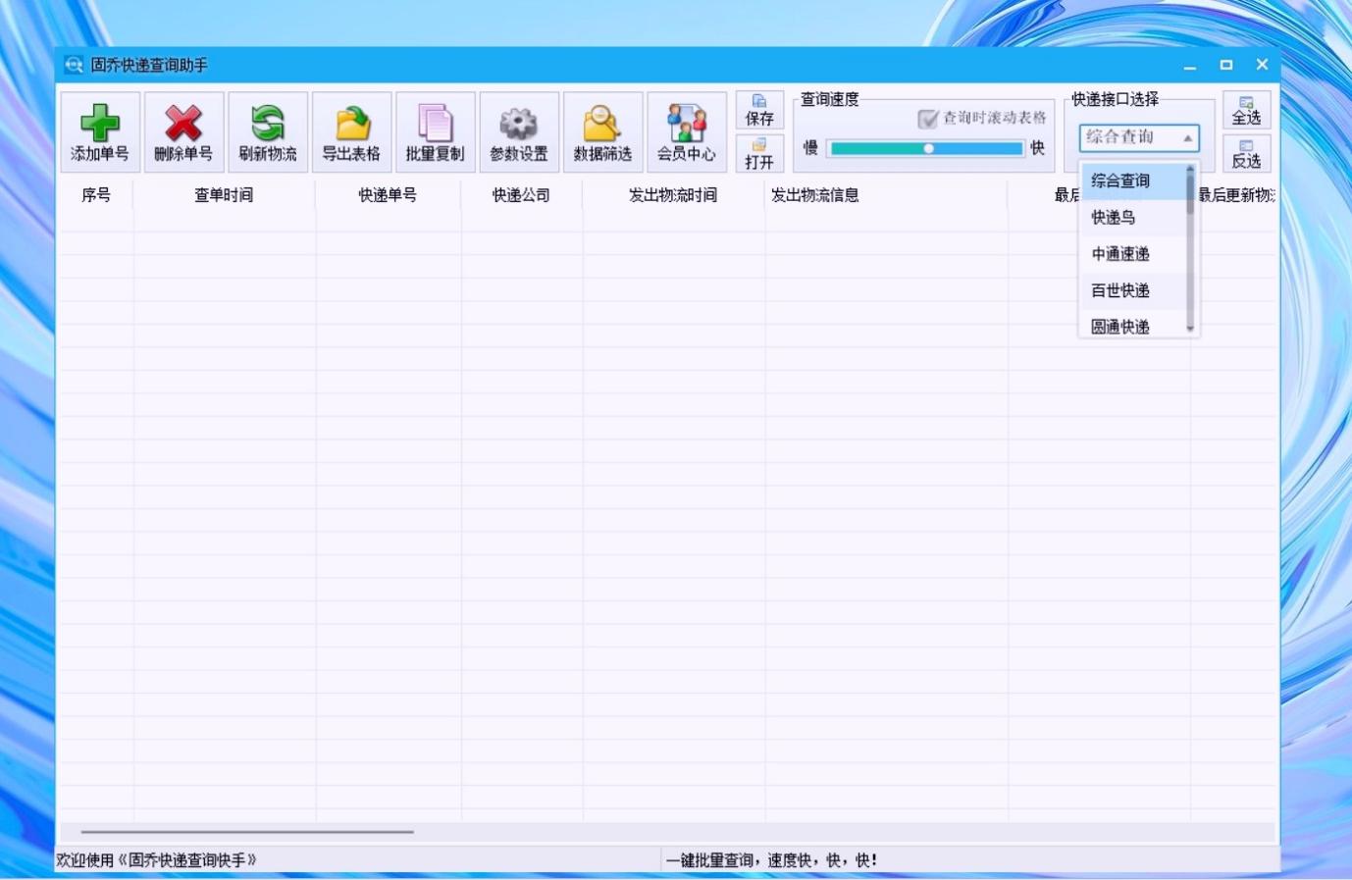
Task: Collapse the 快递接口选择 combo box
Action: click(1187, 138)
